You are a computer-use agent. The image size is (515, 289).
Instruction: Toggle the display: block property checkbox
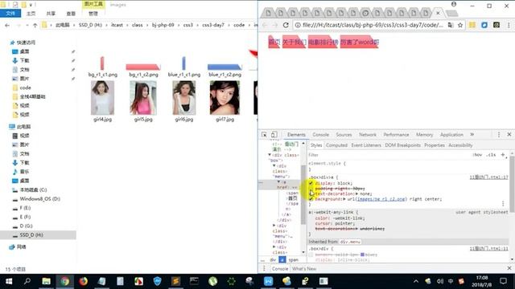pos(311,183)
